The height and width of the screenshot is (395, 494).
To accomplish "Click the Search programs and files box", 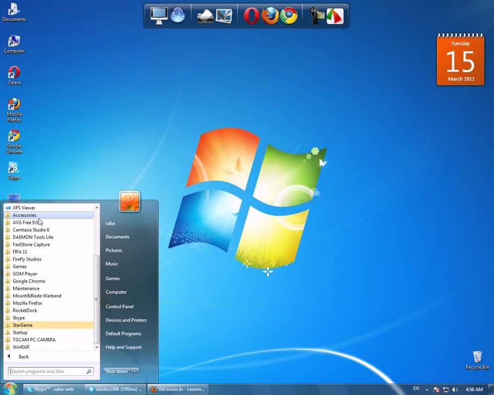I will 50,371.
